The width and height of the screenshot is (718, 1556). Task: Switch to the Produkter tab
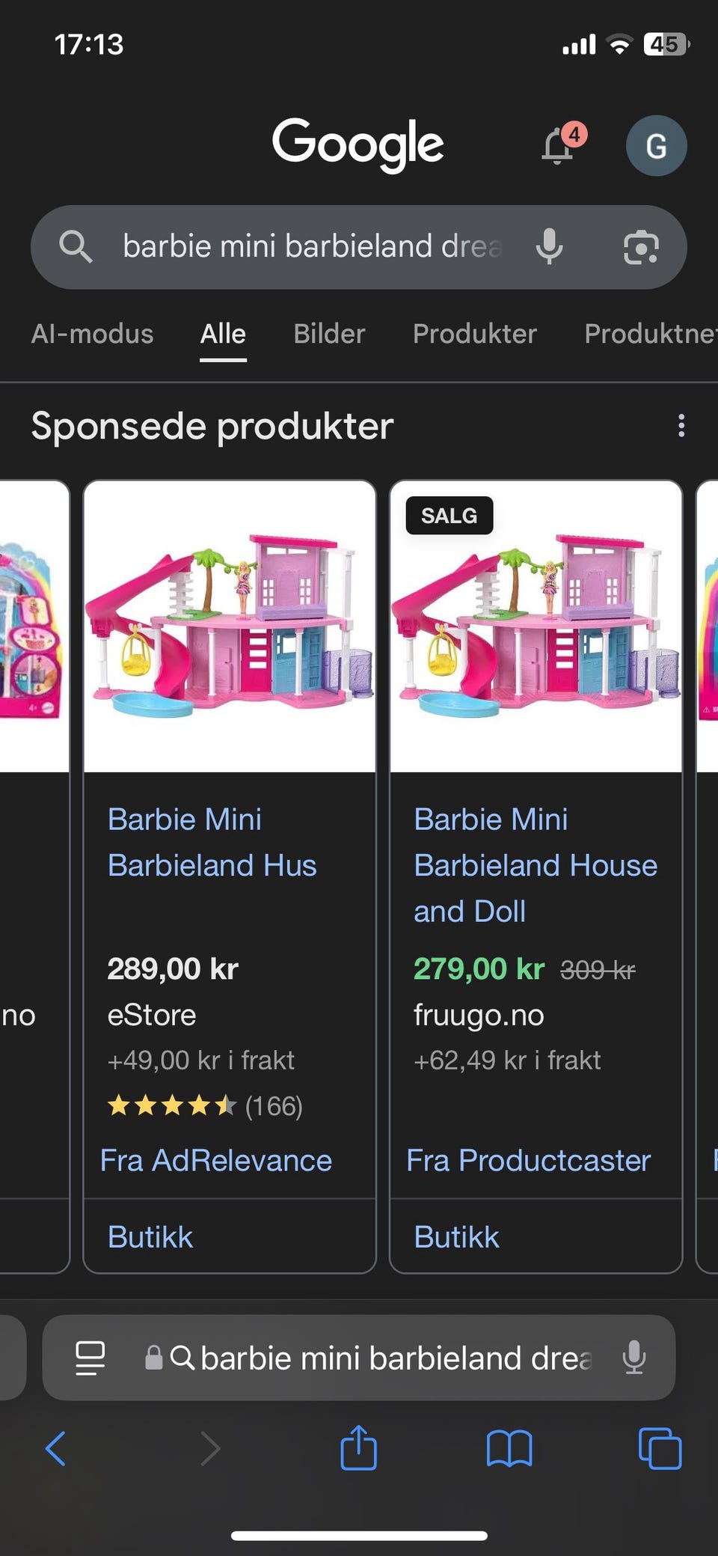474,334
